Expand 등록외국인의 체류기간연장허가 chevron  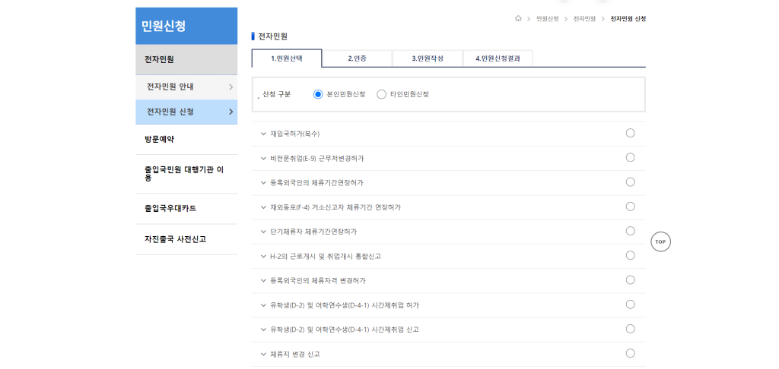[263, 183]
